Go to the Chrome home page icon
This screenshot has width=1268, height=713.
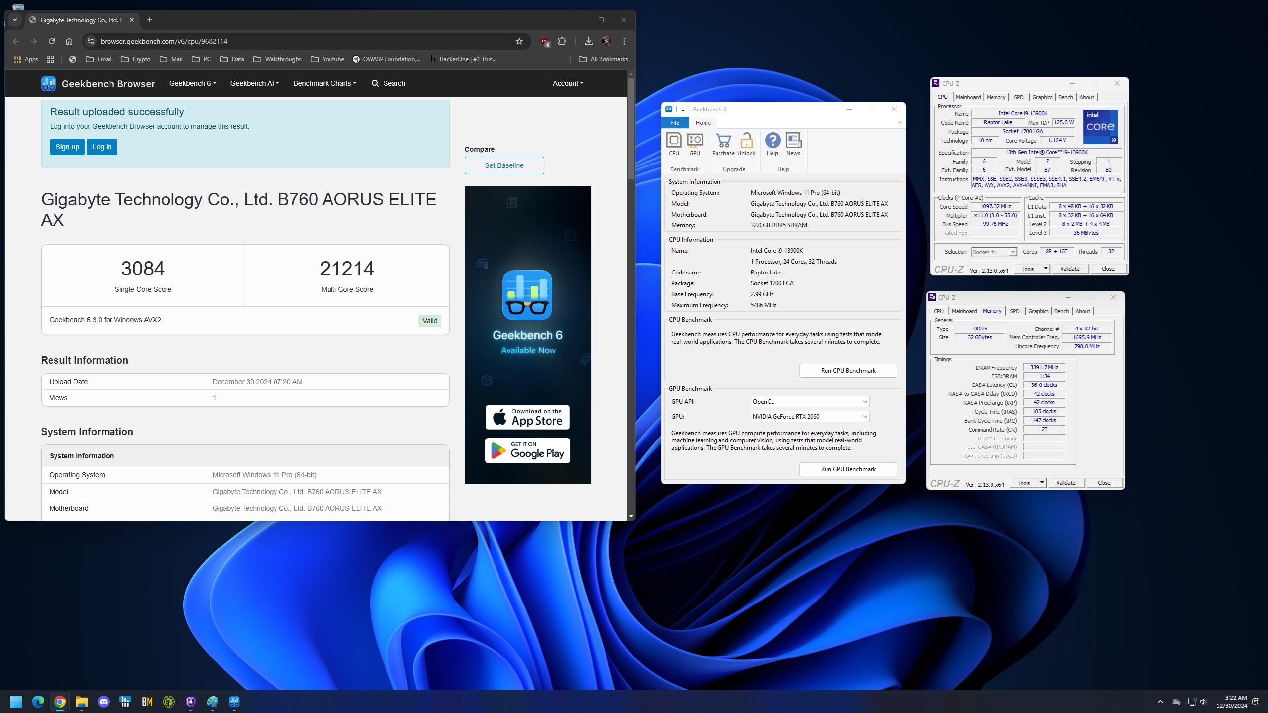[69, 41]
